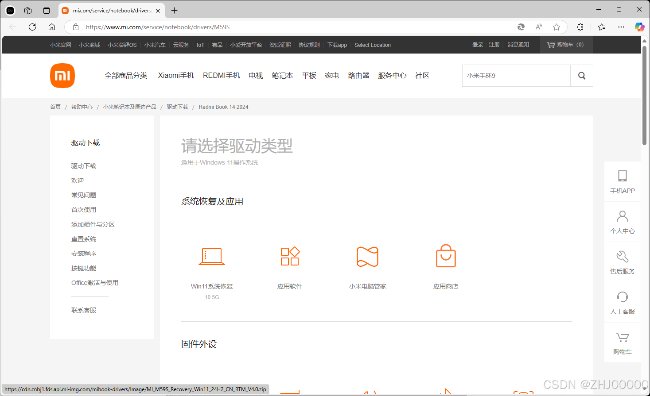Open a new browser tab
This screenshot has height=396, width=650.
tap(175, 10)
